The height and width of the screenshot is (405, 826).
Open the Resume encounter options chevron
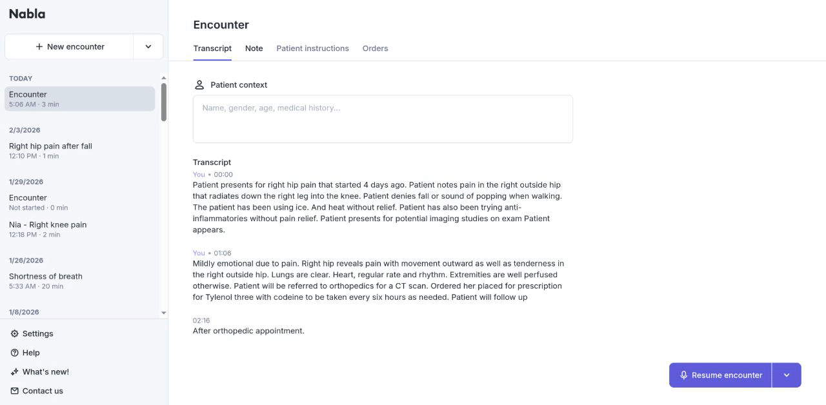(787, 375)
